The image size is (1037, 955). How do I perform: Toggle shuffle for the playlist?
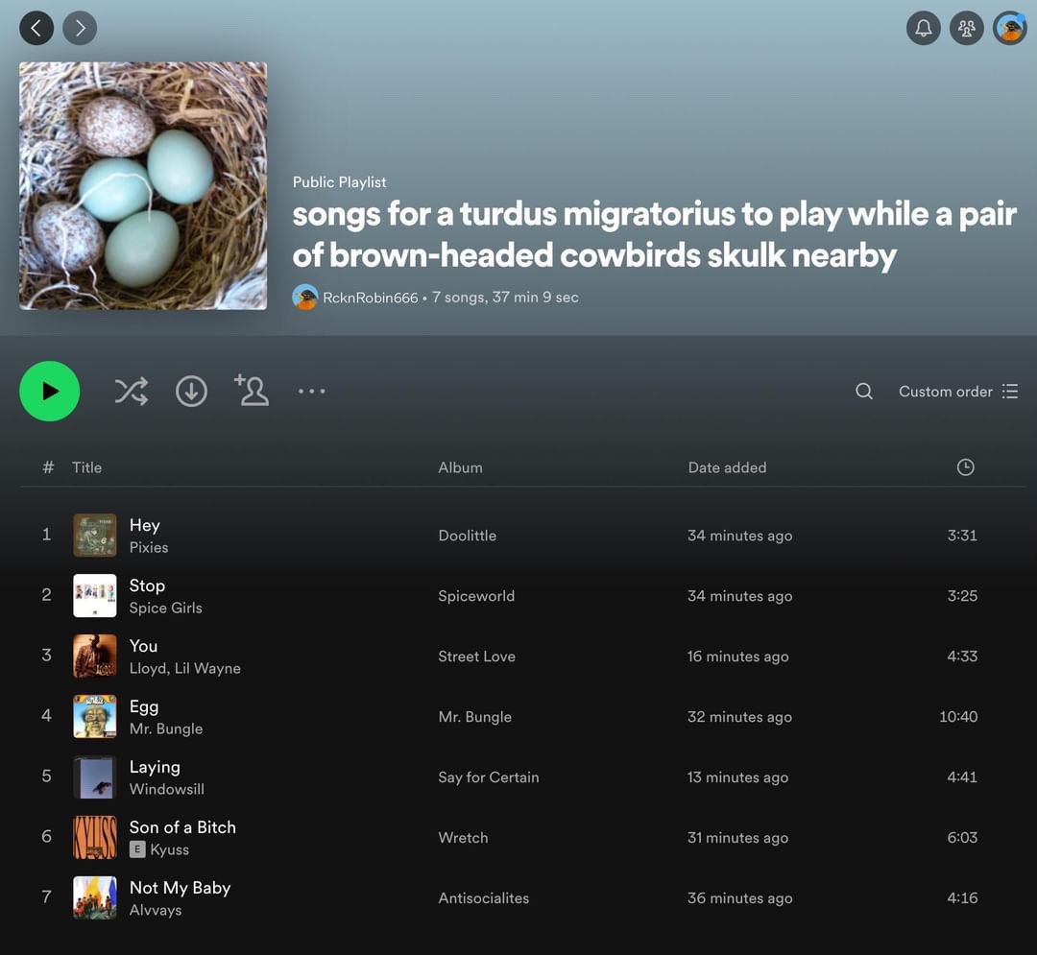tap(131, 392)
